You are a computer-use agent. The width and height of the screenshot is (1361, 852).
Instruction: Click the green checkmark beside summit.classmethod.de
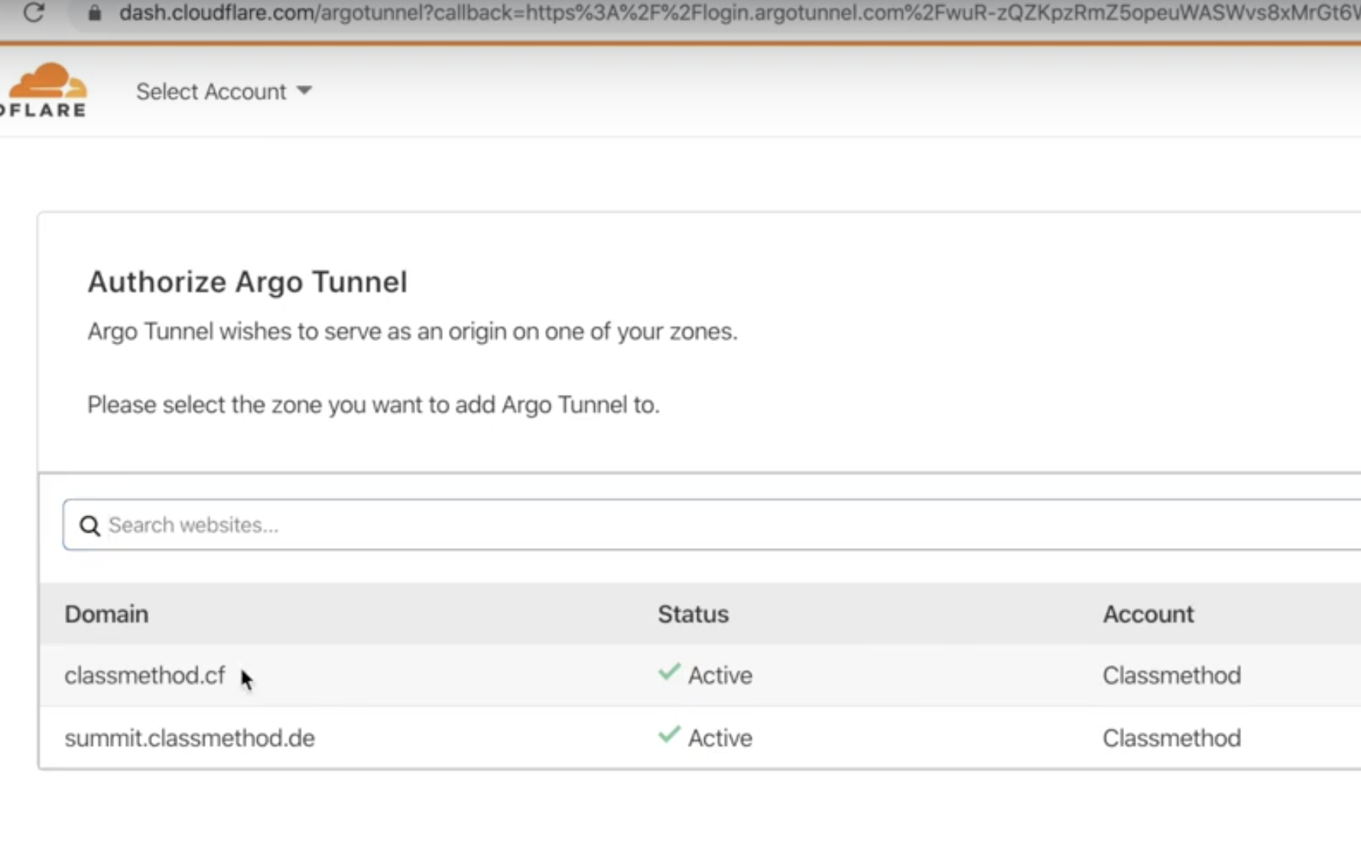[668, 735]
